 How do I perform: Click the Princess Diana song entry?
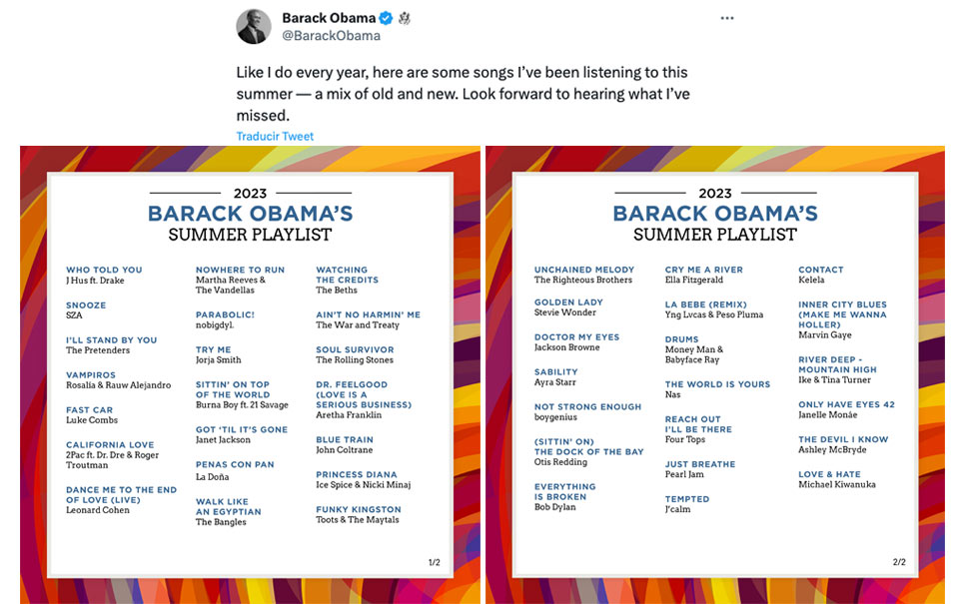[x=364, y=479]
